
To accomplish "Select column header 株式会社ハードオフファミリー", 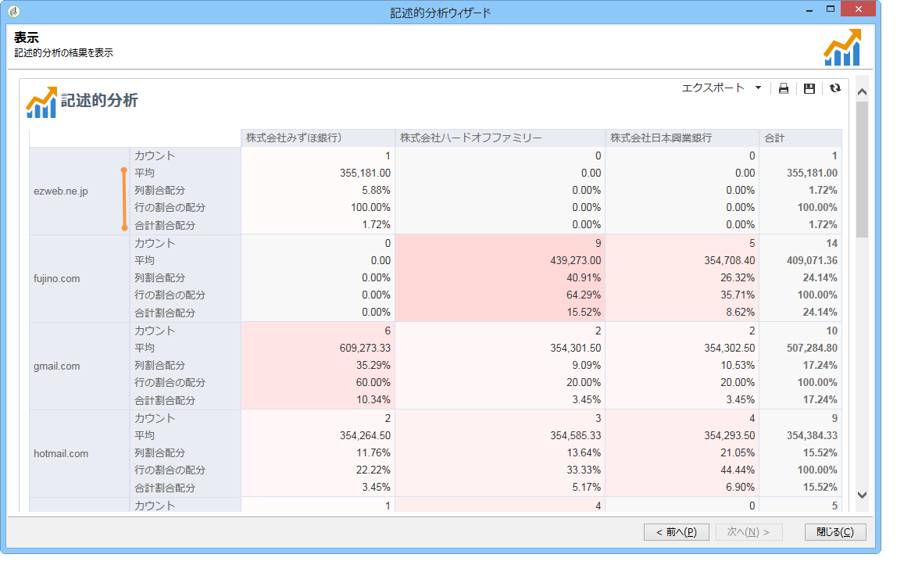I will point(500,138).
